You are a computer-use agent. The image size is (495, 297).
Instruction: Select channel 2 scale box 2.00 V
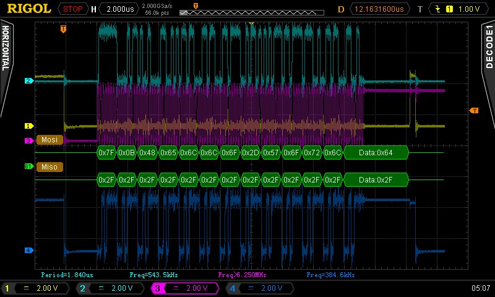click(110, 288)
